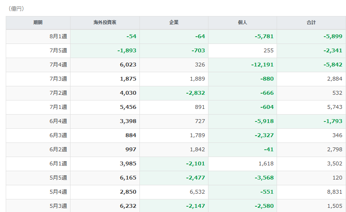Click the 企業 column header
The height and width of the screenshot is (212, 346).
pos(174,23)
